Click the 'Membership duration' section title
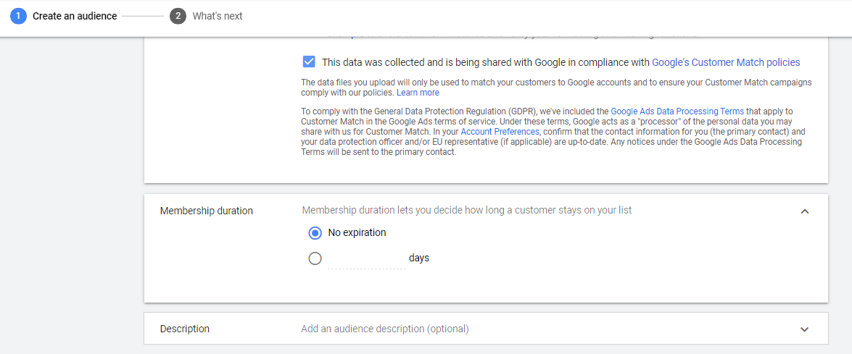852x354 pixels. [207, 211]
